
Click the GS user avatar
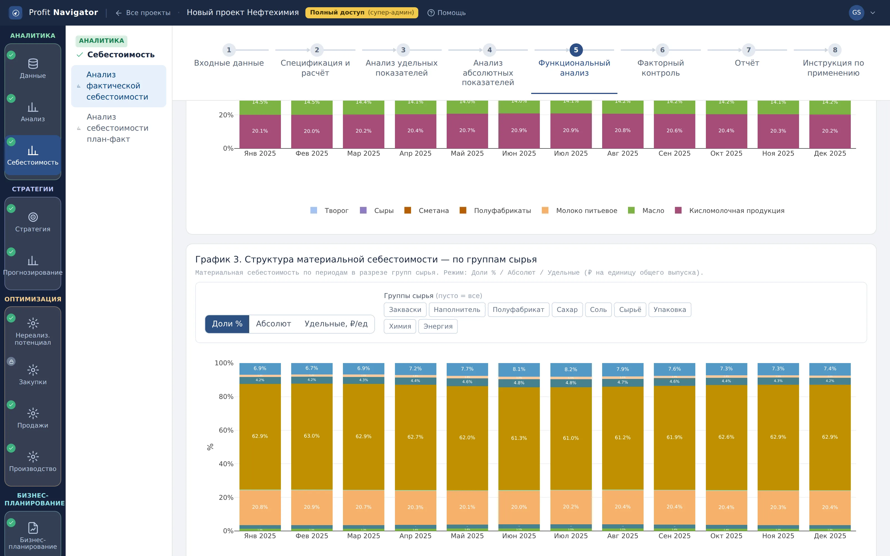(x=856, y=13)
